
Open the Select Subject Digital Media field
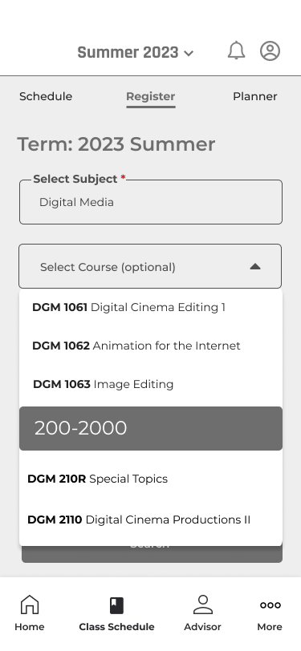coord(151,202)
